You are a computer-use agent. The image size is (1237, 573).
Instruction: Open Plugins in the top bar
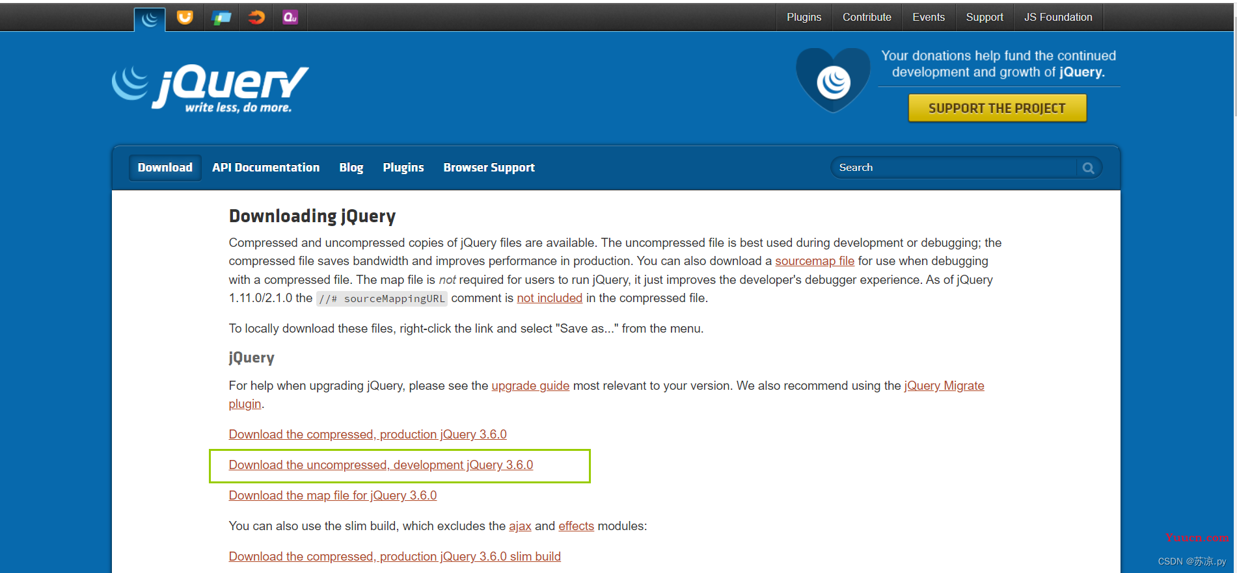(x=804, y=18)
